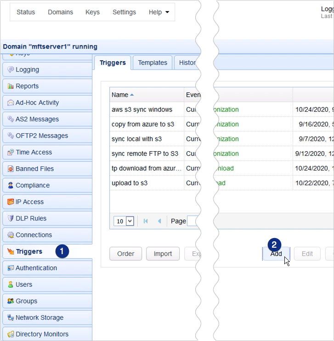Viewport: 334px width, 341px height.
Task: Click the Compliance person icon
Action: tap(11, 185)
